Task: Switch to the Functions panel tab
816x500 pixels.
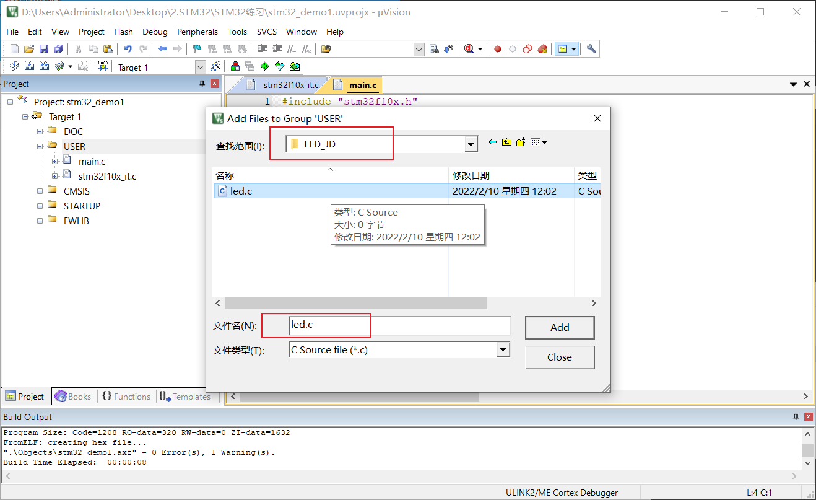Action: click(x=126, y=397)
